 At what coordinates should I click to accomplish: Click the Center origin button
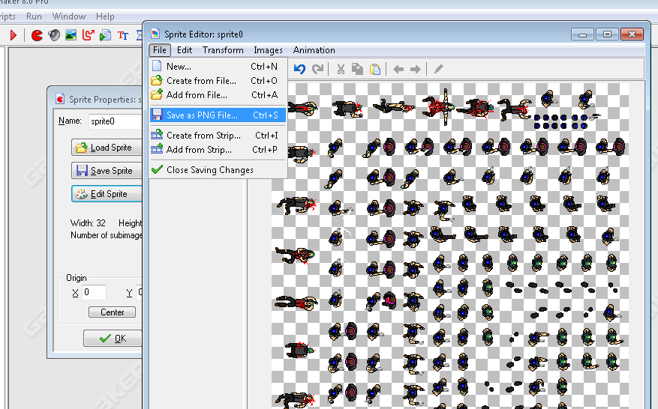pyautogui.click(x=112, y=312)
